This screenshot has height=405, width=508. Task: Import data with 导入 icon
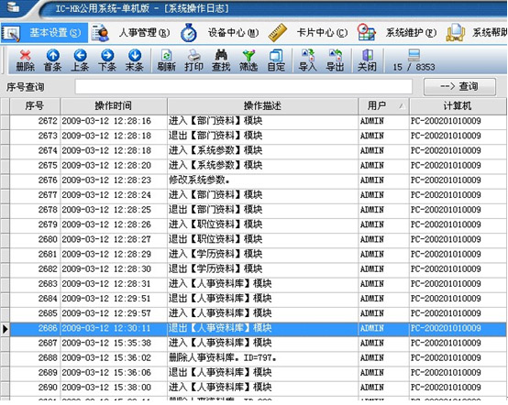point(307,60)
